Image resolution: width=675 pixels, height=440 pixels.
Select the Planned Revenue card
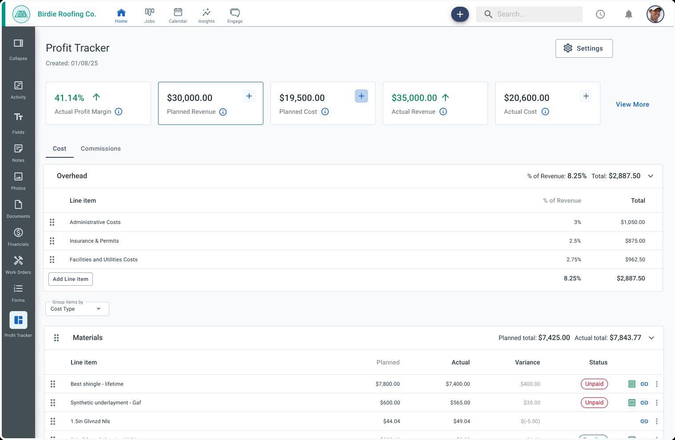(x=210, y=103)
